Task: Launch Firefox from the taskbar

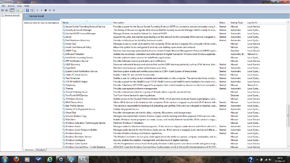Action: point(16,159)
